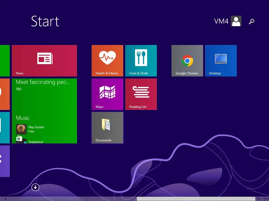Launch the Health & Fitness app tile

coord(107,61)
